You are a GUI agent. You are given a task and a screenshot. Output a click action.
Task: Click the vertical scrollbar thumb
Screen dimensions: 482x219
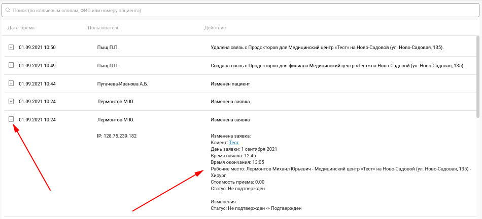click(478, 76)
